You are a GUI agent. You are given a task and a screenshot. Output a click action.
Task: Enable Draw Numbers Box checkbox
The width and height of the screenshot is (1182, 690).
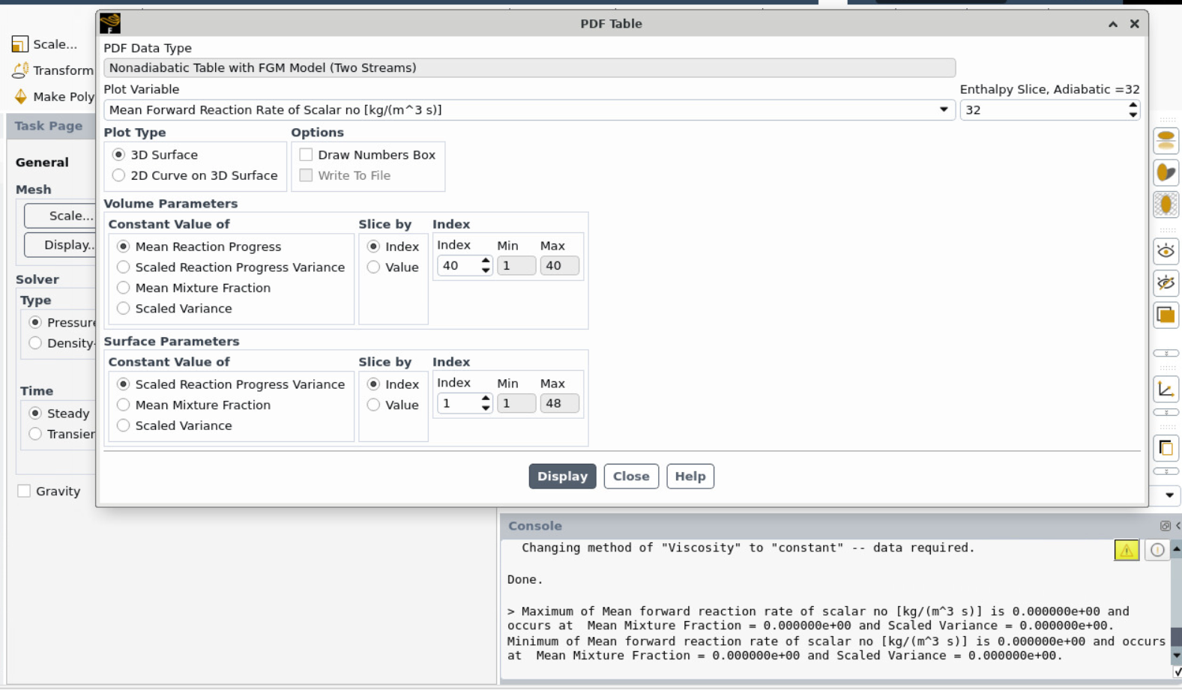pyautogui.click(x=306, y=155)
